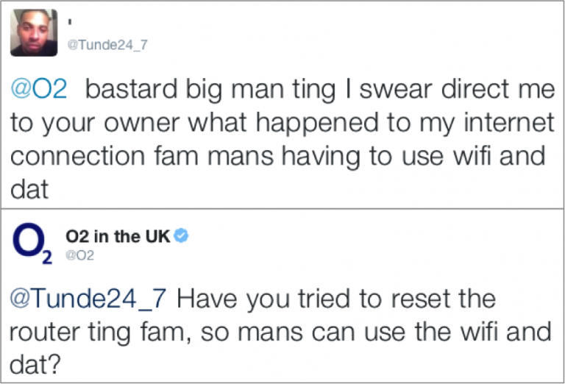565x384 pixels.
Task: Open the "O2 in the UK" account name
Action: click(118, 236)
